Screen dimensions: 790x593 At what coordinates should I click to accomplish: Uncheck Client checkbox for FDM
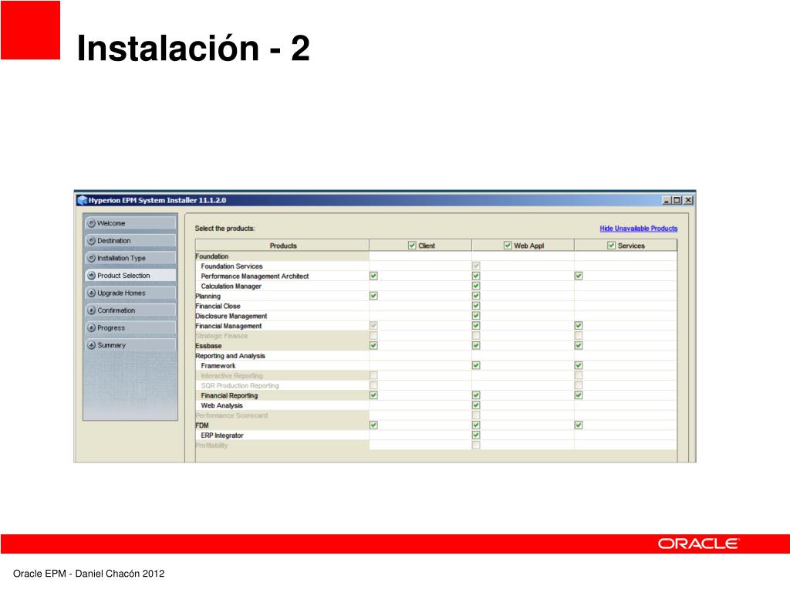coord(373,425)
